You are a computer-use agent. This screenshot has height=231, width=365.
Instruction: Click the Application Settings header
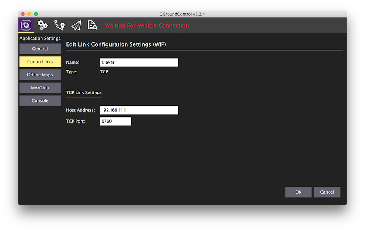pyautogui.click(x=40, y=38)
